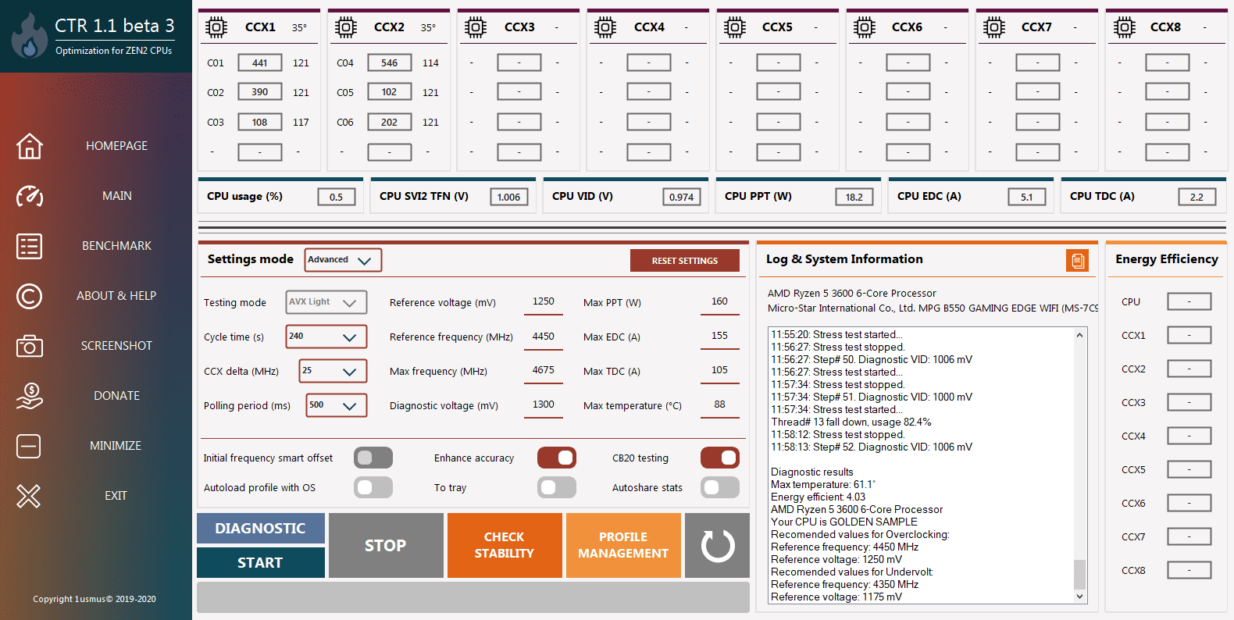This screenshot has height=620, width=1234.
Task: Click the Max PPT (W) field
Action: click(719, 302)
